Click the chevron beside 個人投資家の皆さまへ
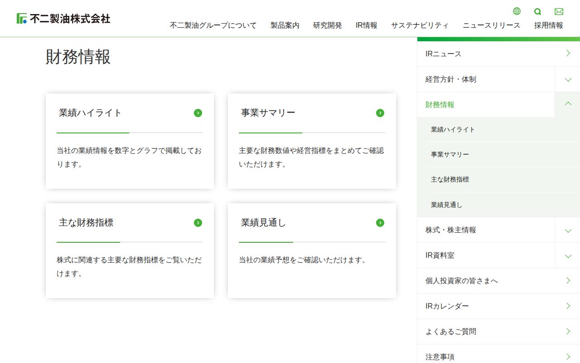580x363 pixels. coord(568,280)
